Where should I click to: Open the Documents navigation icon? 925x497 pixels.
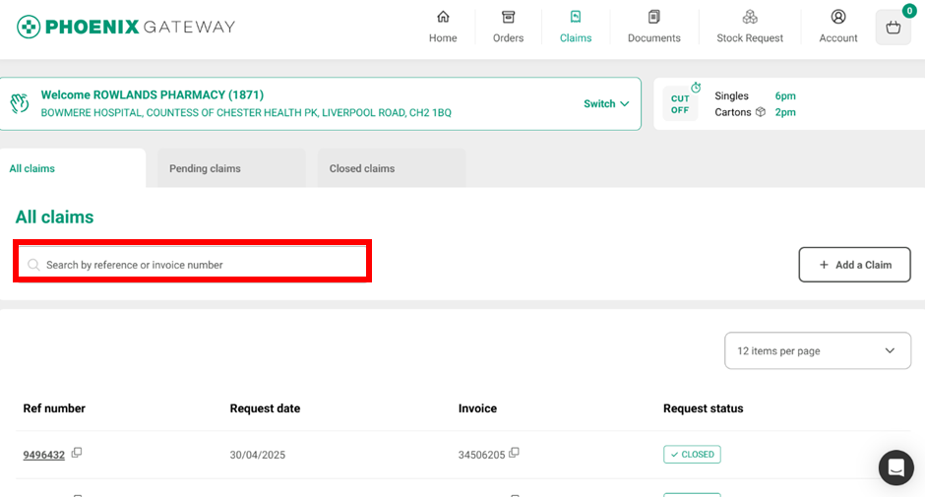[653, 18]
